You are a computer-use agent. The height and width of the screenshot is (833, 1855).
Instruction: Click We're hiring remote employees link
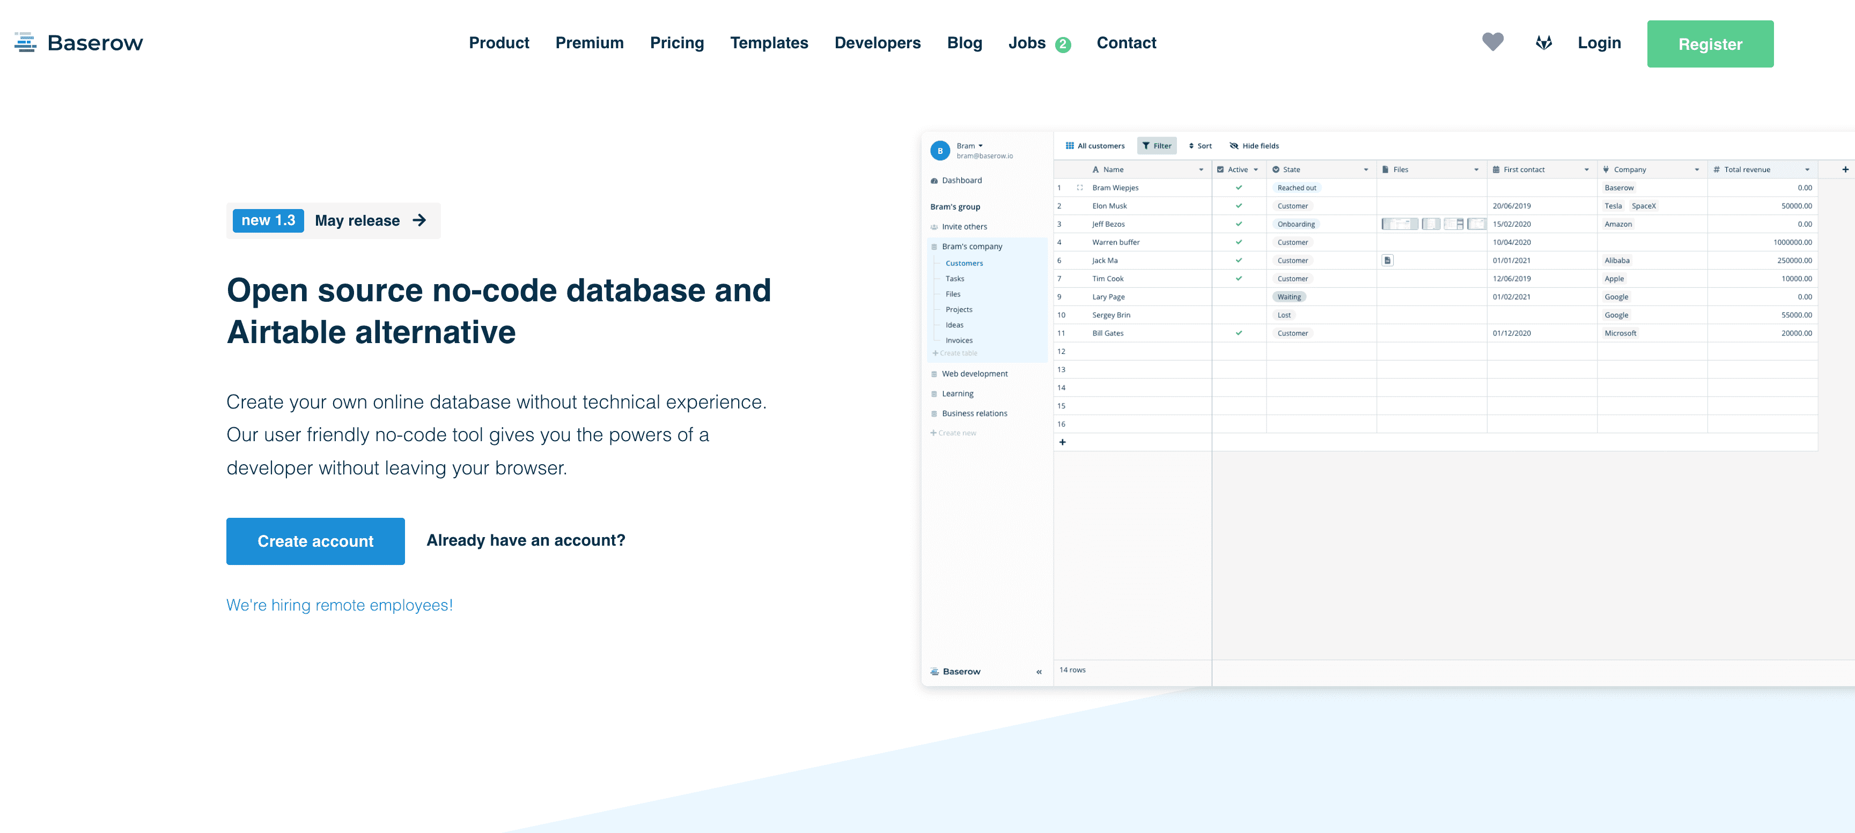tap(339, 605)
